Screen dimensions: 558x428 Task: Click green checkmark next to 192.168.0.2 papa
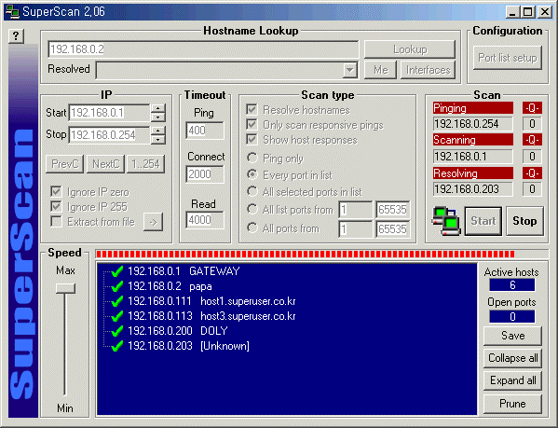point(116,286)
